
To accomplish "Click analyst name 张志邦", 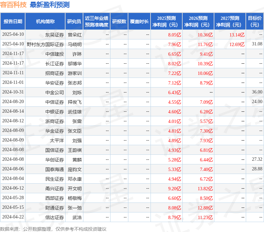I will point(75,83).
